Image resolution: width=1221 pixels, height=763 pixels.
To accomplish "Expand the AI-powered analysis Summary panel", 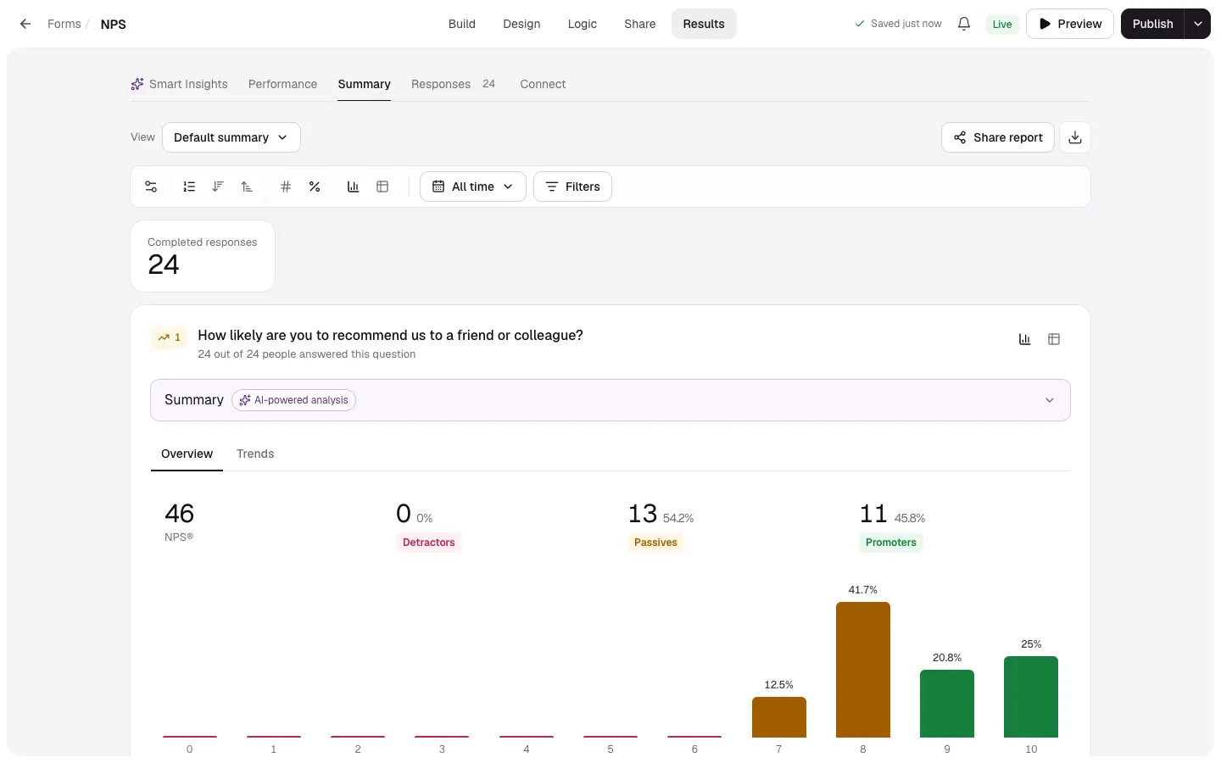I will tap(610, 400).
